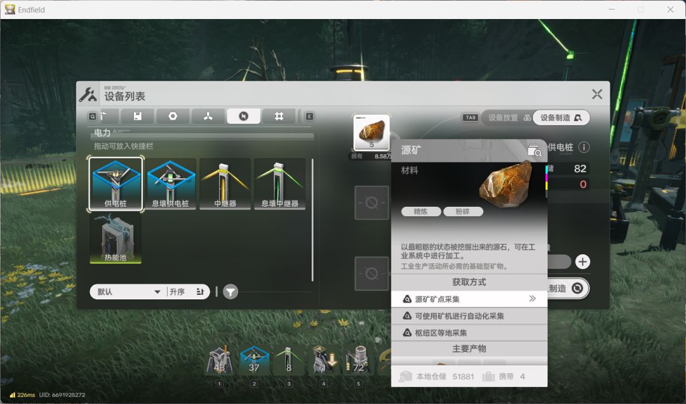Select the 中继器 equipment item
The image size is (686, 404).
pos(225,184)
